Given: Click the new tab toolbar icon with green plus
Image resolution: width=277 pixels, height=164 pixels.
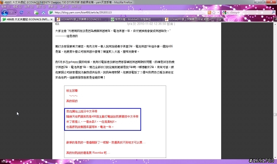Looking at the screenshot, I should click(x=36, y=13).
